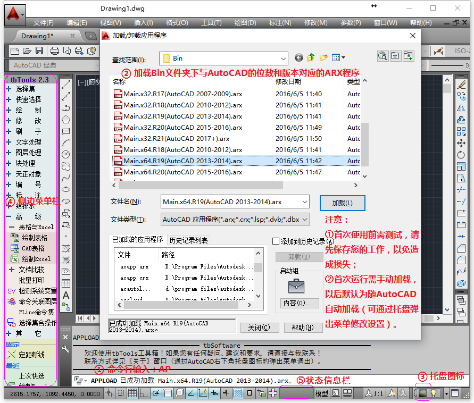The width and height of the screenshot is (474, 403).
Task: Click the command line wrench icon
Action: 65,349
